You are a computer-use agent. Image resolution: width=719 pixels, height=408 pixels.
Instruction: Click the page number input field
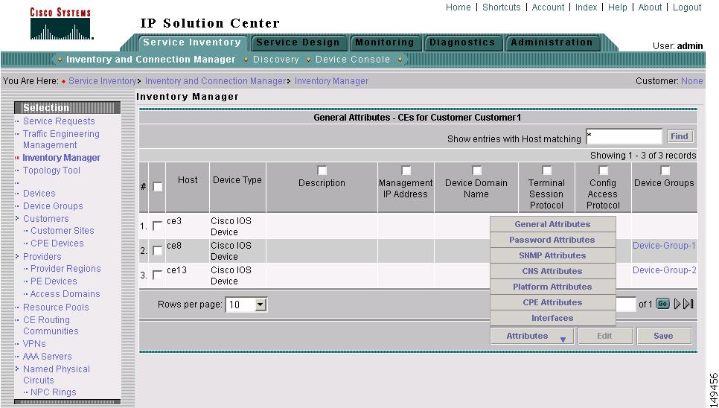coord(625,304)
